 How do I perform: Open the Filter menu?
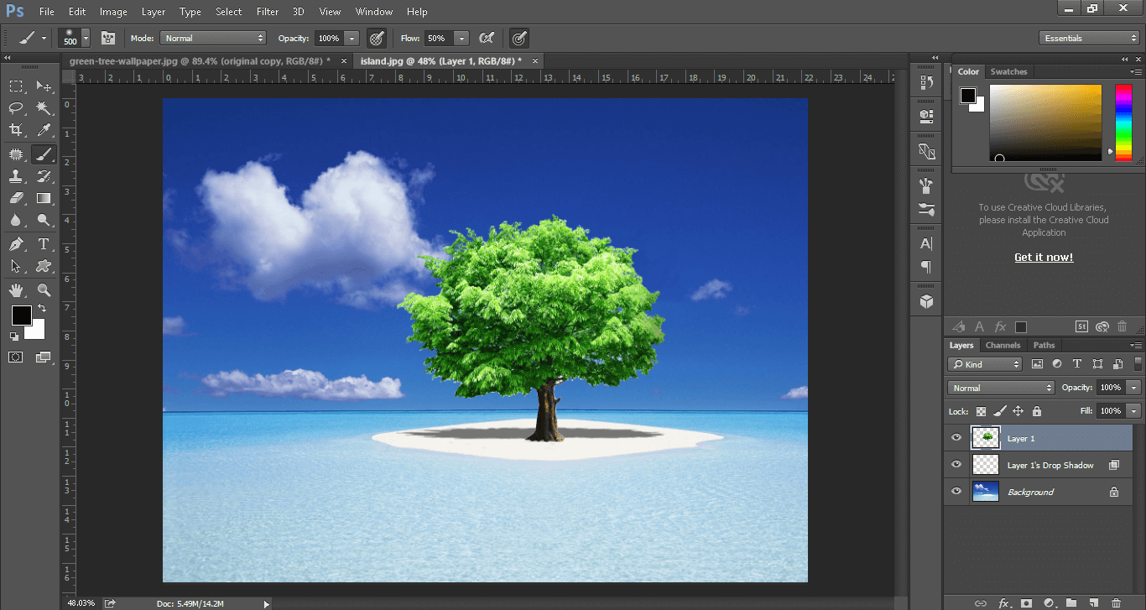click(268, 12)
